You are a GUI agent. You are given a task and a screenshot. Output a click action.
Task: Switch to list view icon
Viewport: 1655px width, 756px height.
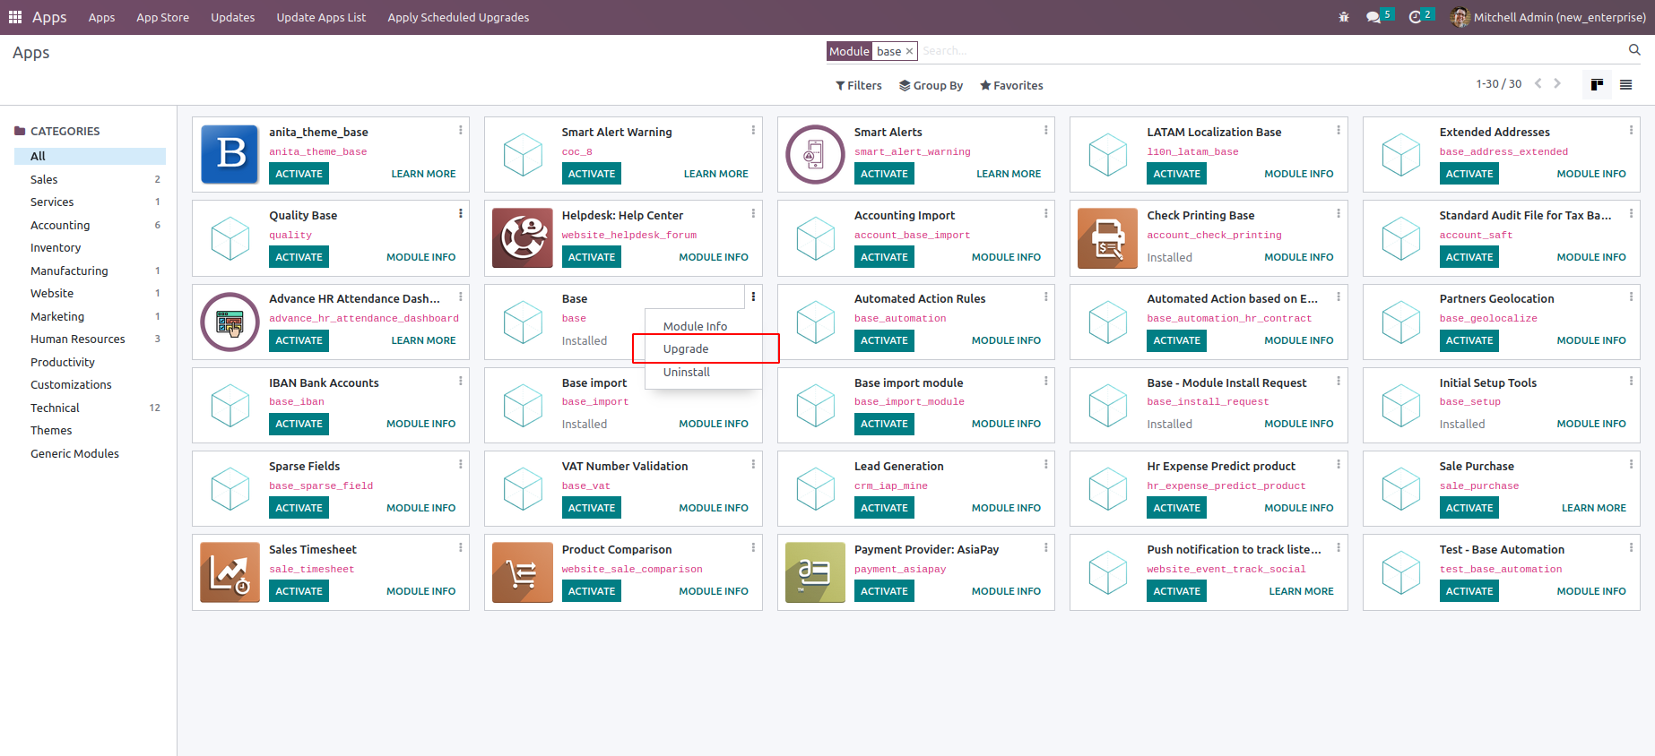click(1625, 84)
